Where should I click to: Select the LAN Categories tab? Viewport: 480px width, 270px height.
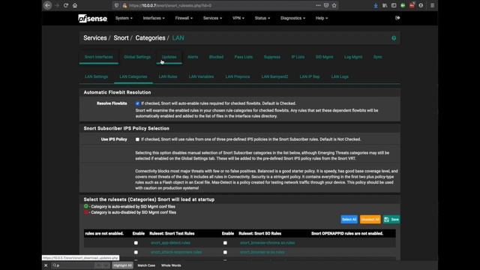tap(133, 76)
